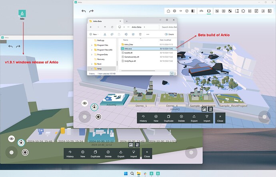This screenshot has width=276, height=177.
Task: Click the Search Arkio Beta input field
Action: 168,27
